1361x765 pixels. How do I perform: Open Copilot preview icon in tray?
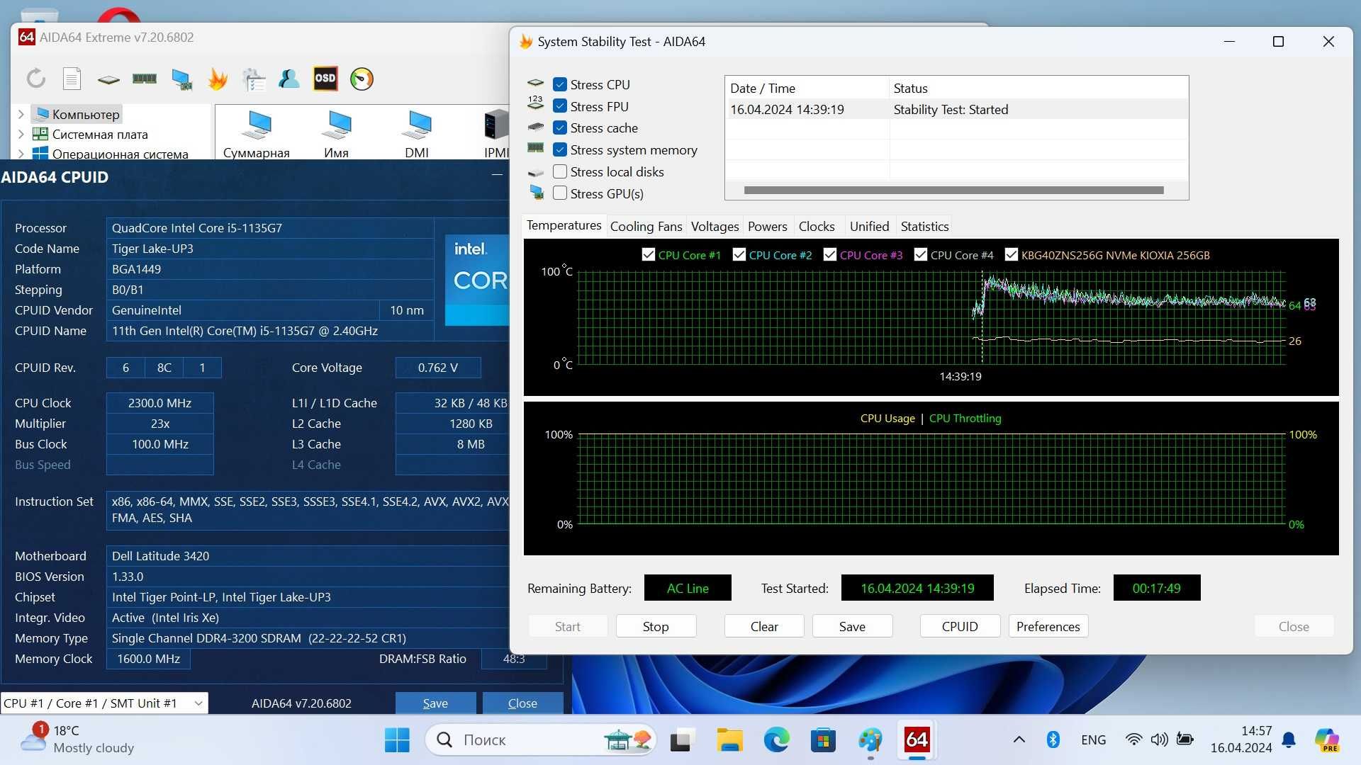coord(1326,740)
